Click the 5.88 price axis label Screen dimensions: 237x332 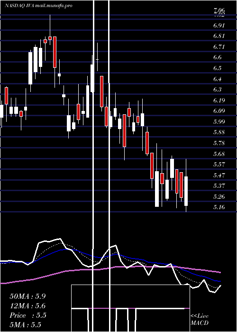click(x=219, y=132)
